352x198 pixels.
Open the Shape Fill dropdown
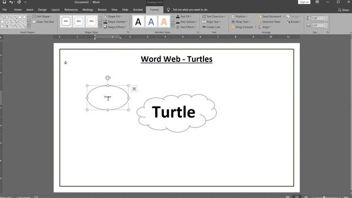coord(113,16)
